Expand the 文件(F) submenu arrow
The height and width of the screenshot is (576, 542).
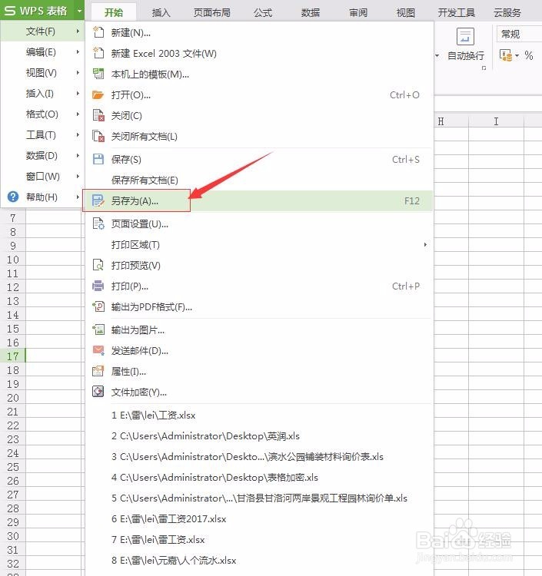pyautogui.click(x=78, y=31)
